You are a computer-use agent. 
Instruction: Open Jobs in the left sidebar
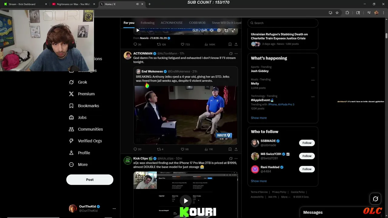click(x=78, y=117)
